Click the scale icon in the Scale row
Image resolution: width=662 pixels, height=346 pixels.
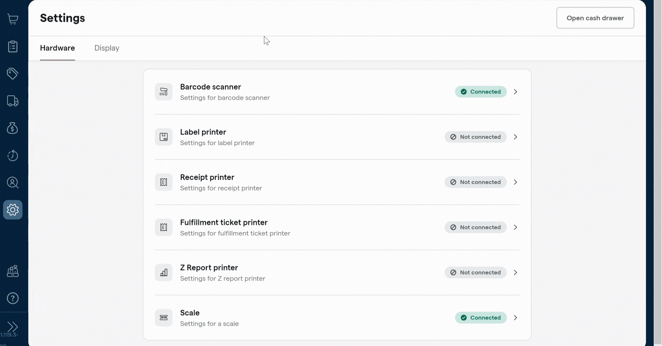pos(164,317)
